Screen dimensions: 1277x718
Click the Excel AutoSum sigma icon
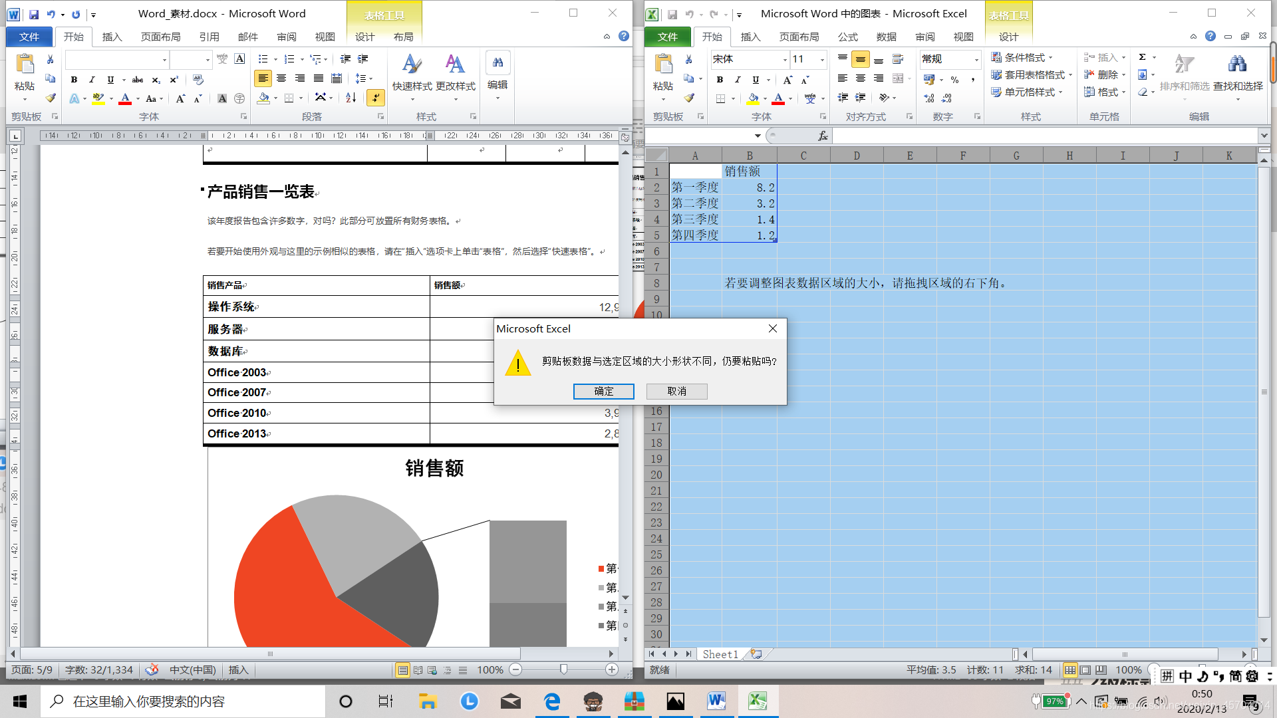1143,58
